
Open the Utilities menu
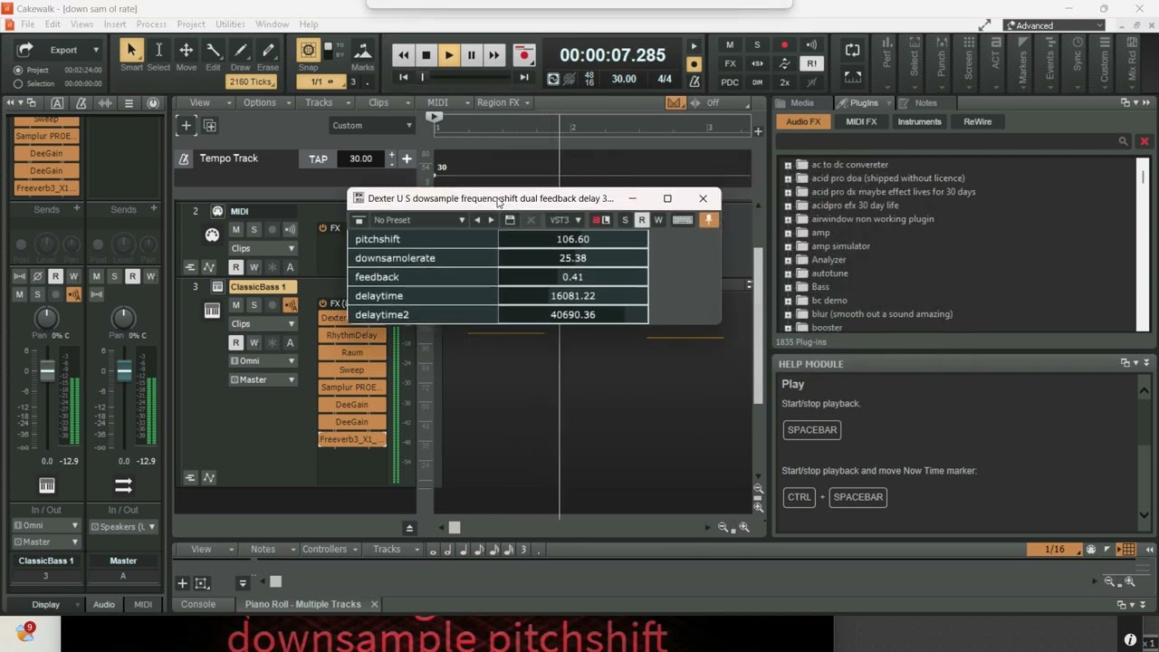click(x=230, y=24)
